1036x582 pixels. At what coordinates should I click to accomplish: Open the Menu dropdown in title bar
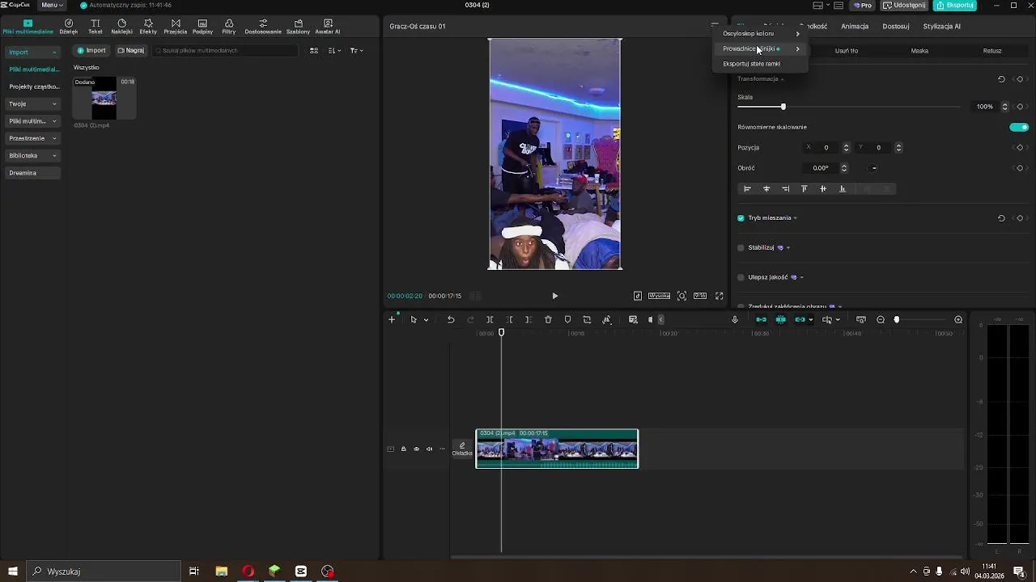(x=52, y=5)
